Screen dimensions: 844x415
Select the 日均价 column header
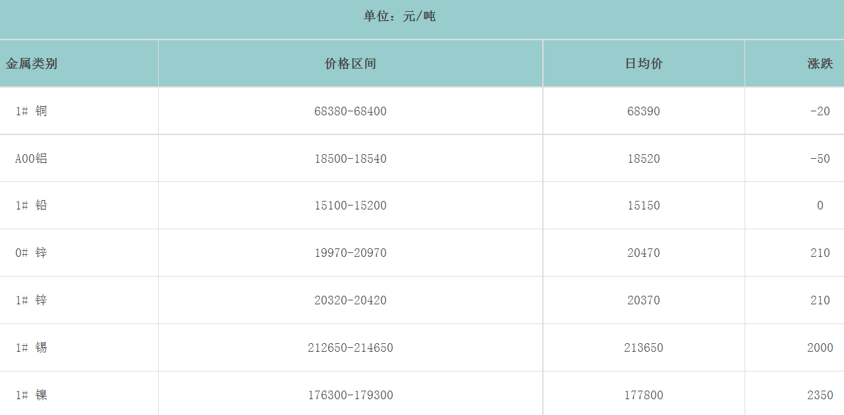tap(644, 64)
